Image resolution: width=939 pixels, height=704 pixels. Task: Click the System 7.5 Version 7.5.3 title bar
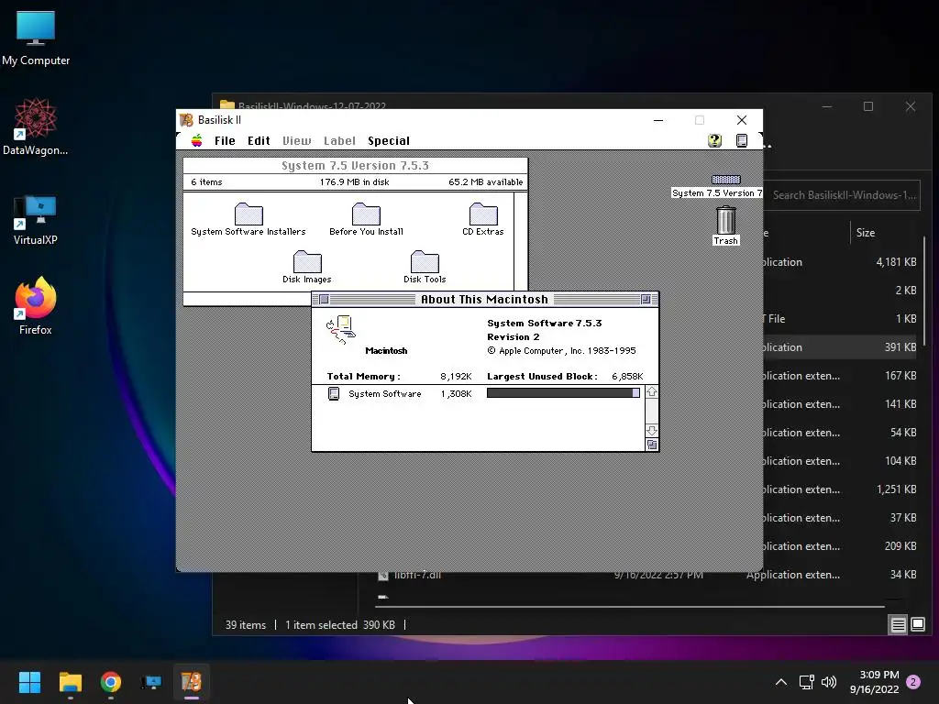click(355, 165)
